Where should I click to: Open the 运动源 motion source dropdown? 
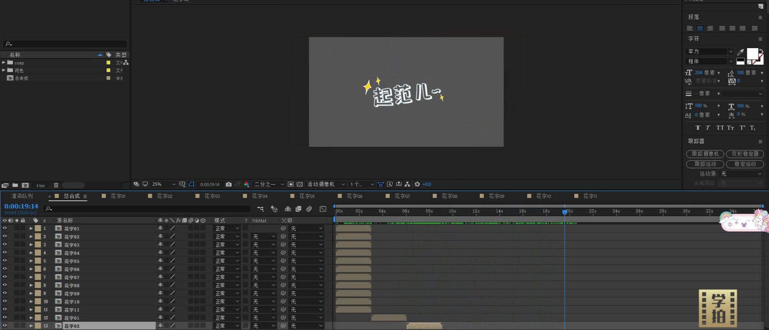[741, 174]
